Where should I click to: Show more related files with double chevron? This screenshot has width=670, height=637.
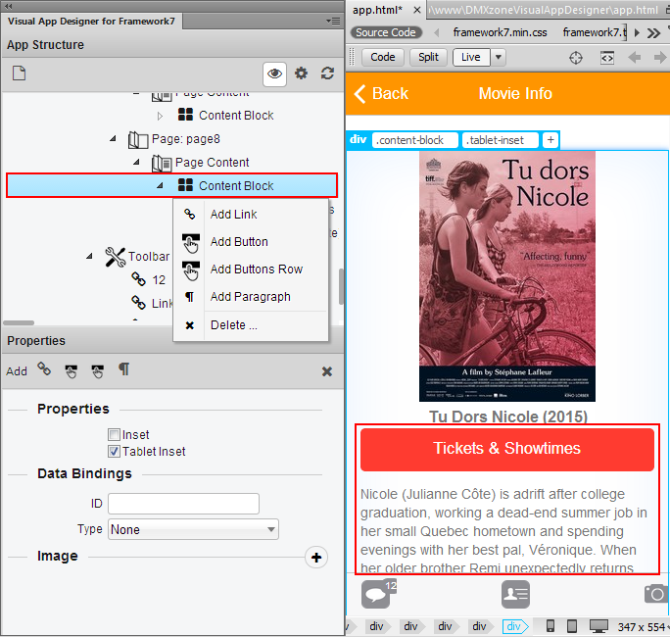pos(653,33)
